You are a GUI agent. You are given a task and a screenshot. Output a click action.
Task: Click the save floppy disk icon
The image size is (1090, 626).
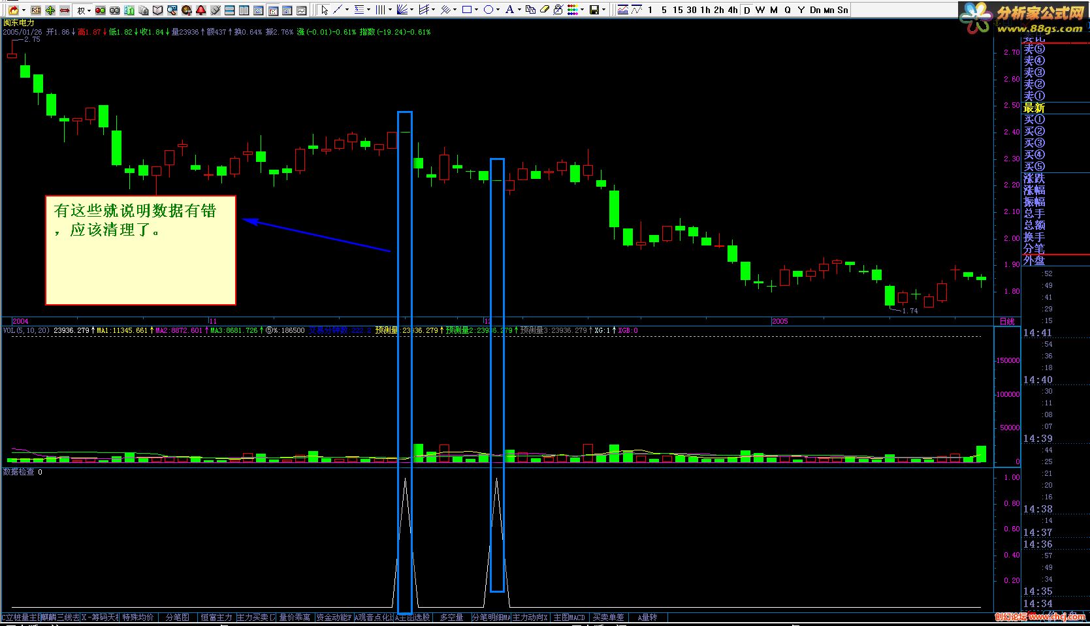(594, 10)
